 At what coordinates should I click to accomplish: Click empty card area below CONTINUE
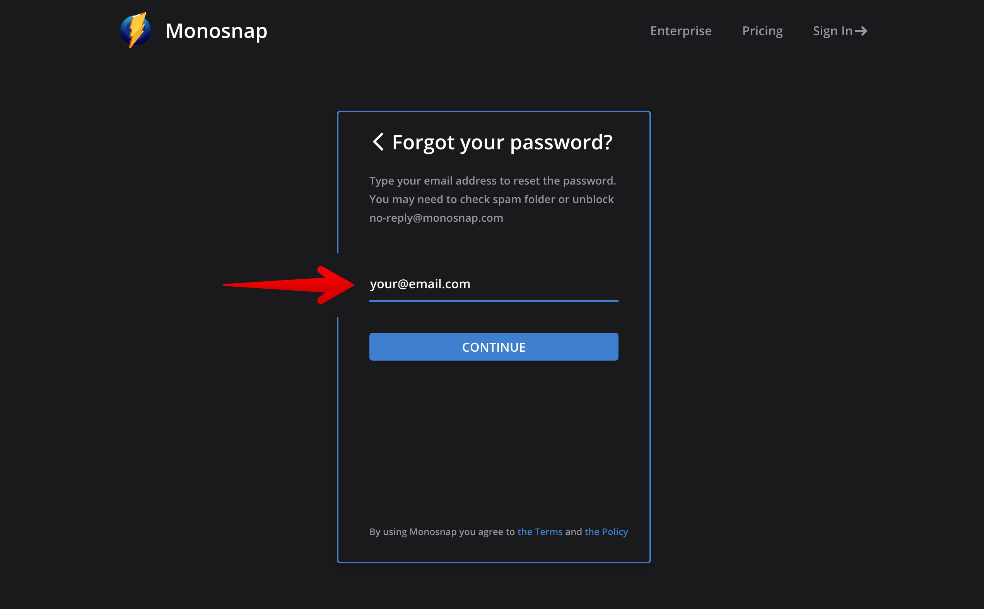point(494,439)
